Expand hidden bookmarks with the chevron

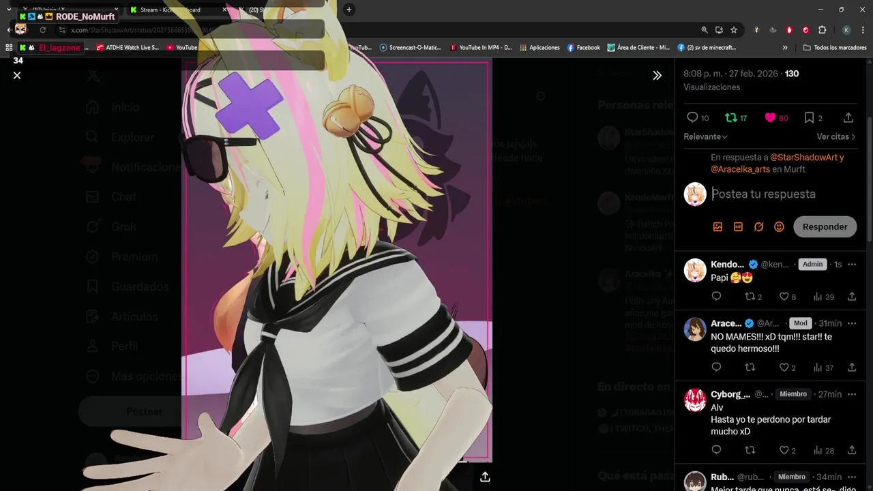point(785,48)
